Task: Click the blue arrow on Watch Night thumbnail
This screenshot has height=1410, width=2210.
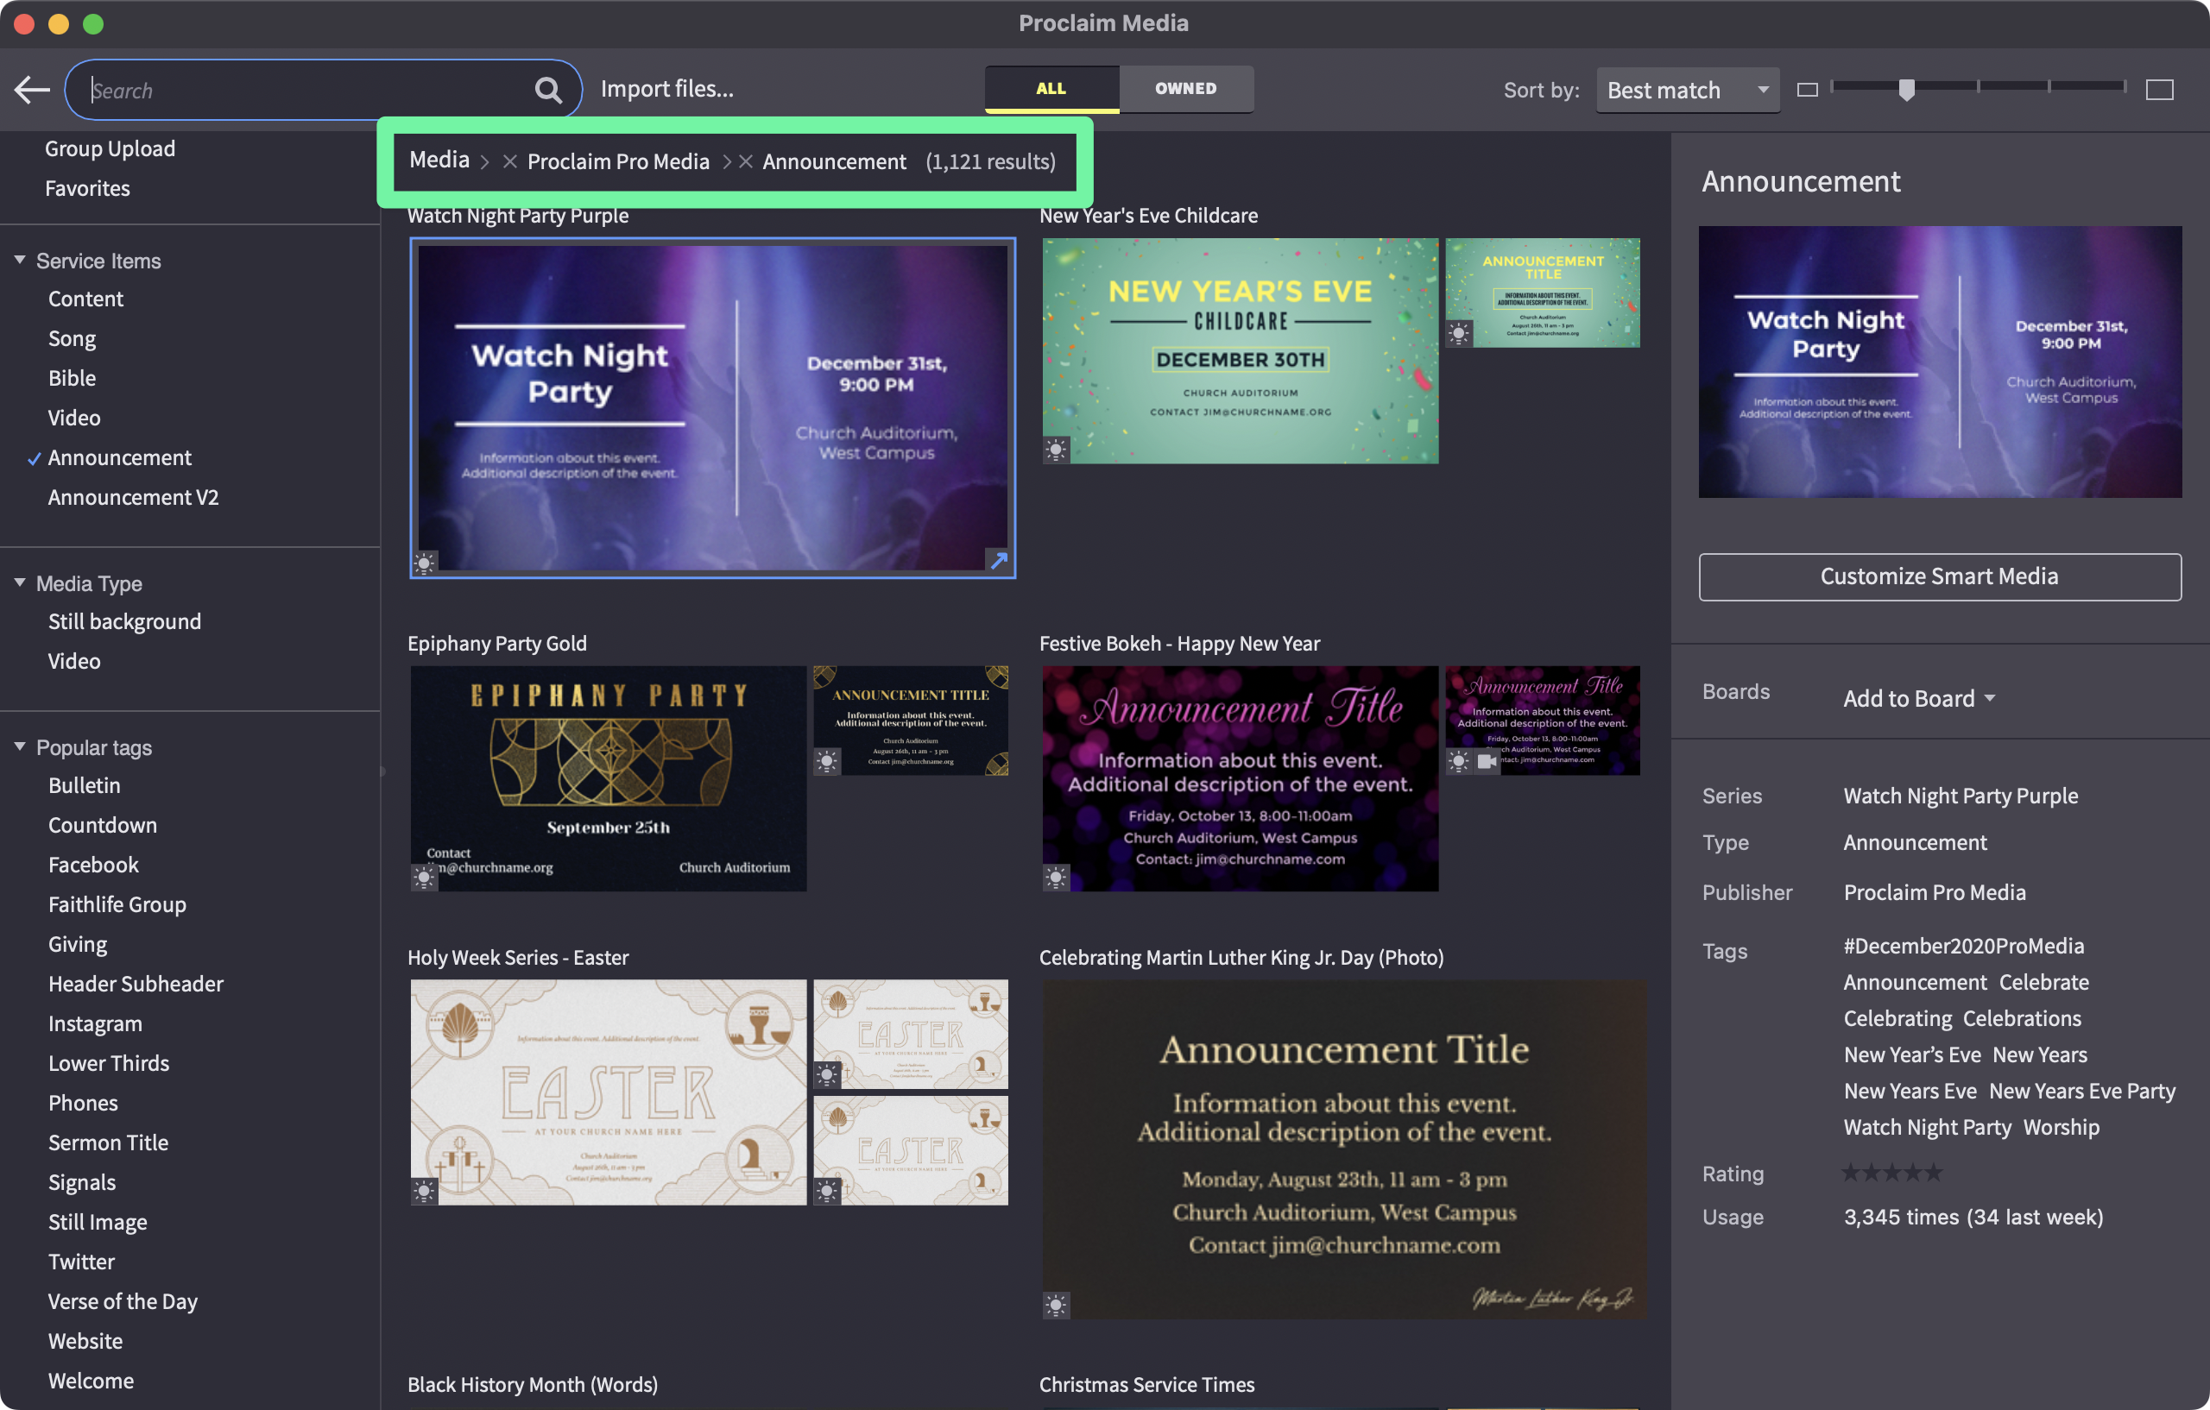Action: click(999, 559)
